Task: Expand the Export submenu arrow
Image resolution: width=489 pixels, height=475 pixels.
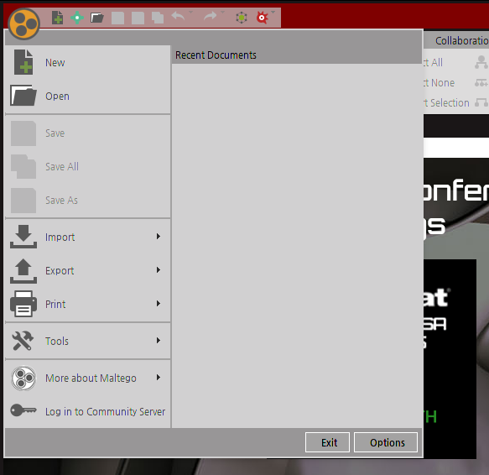Action: pyautogui.click(x=159, y=269)
